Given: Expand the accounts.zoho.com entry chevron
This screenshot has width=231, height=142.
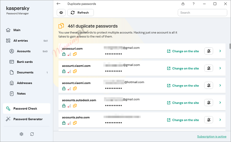Looking at the screenshot, I should pos(220,120).
